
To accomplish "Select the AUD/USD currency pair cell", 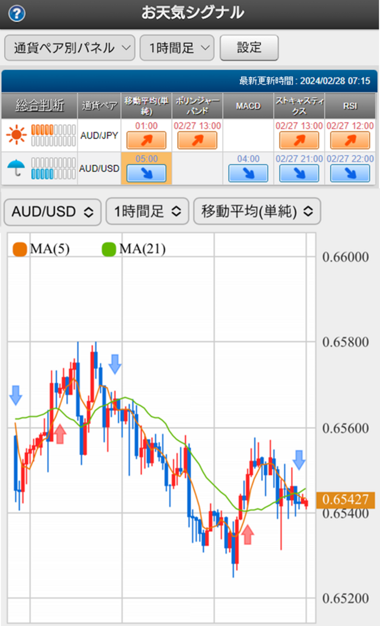I will [100, 168].
